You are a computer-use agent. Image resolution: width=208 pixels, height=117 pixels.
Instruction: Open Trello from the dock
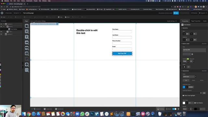click(x=97, y=114)
